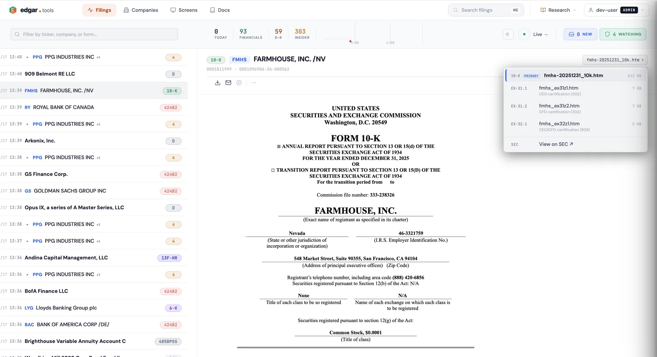Open the BofA Finance LLC filing
The image size is (657, 357).
[x=94, y=291]
